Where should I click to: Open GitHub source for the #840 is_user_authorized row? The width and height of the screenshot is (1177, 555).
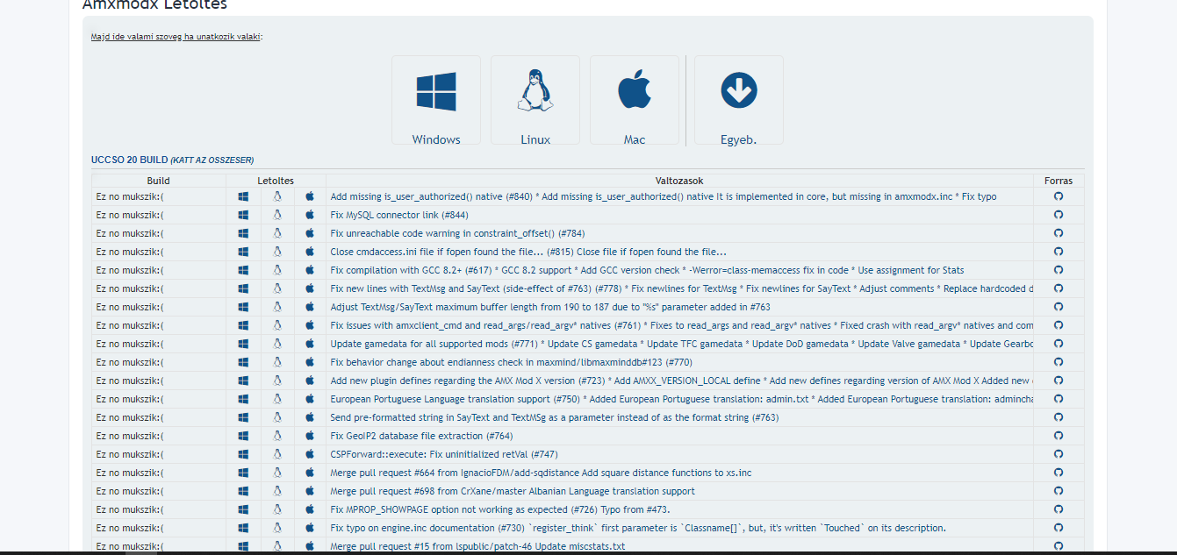point(1059,196)
